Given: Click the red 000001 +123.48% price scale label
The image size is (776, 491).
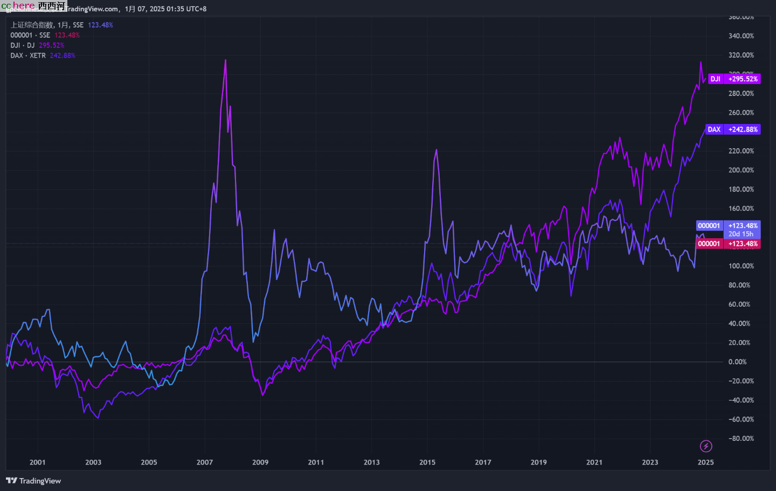Looking at the screenshot, I should pos(728,244).
